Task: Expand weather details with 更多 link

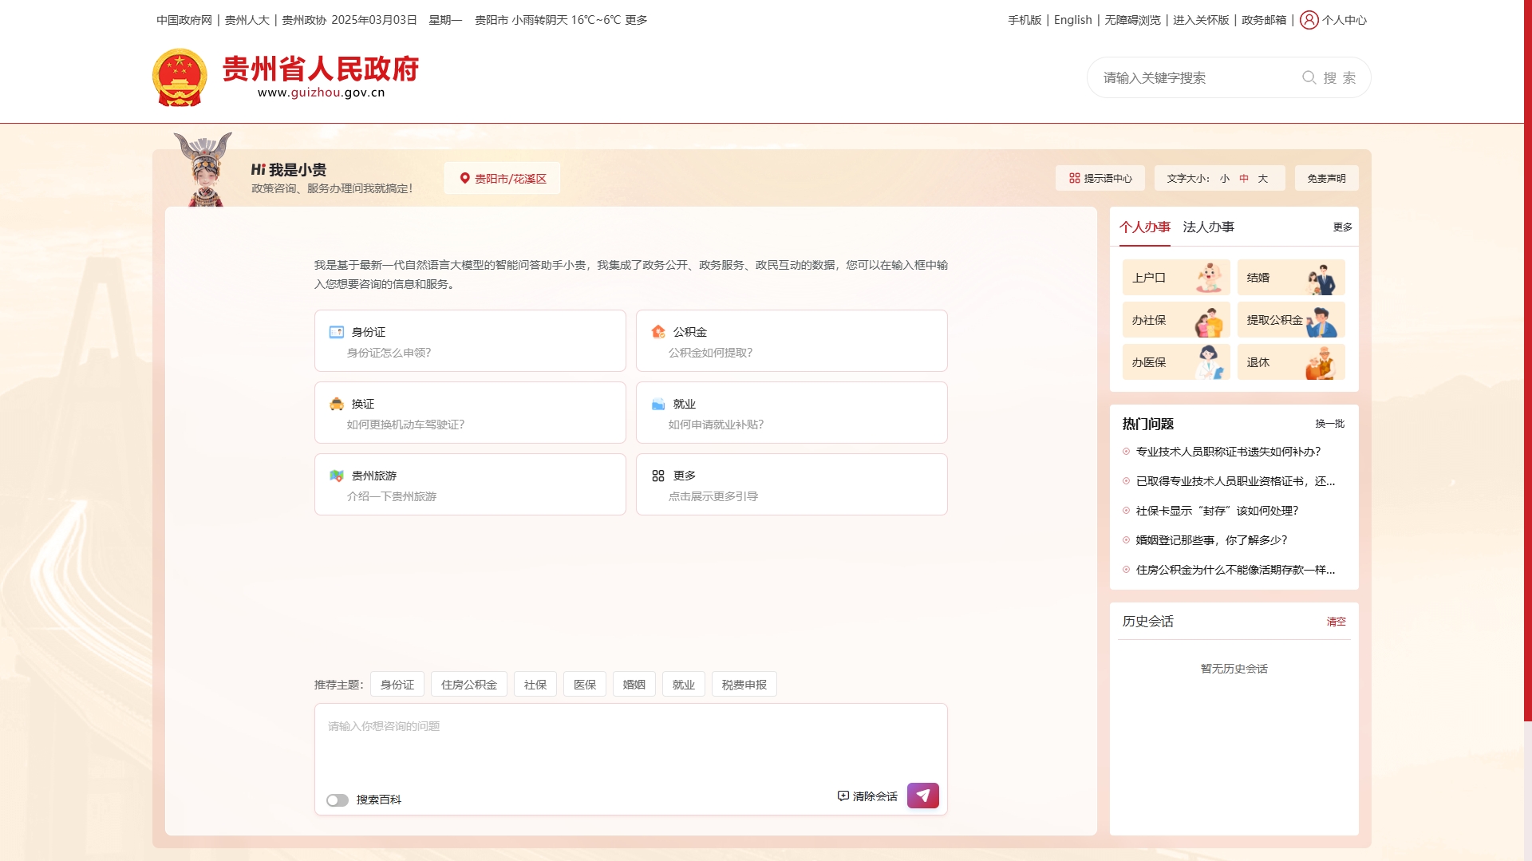Action: (636, 20)
